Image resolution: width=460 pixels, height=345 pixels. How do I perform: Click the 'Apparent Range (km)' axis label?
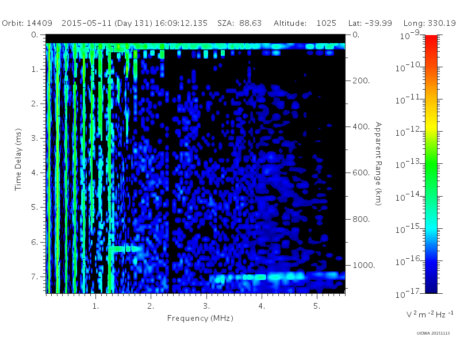tap(378, 164)
